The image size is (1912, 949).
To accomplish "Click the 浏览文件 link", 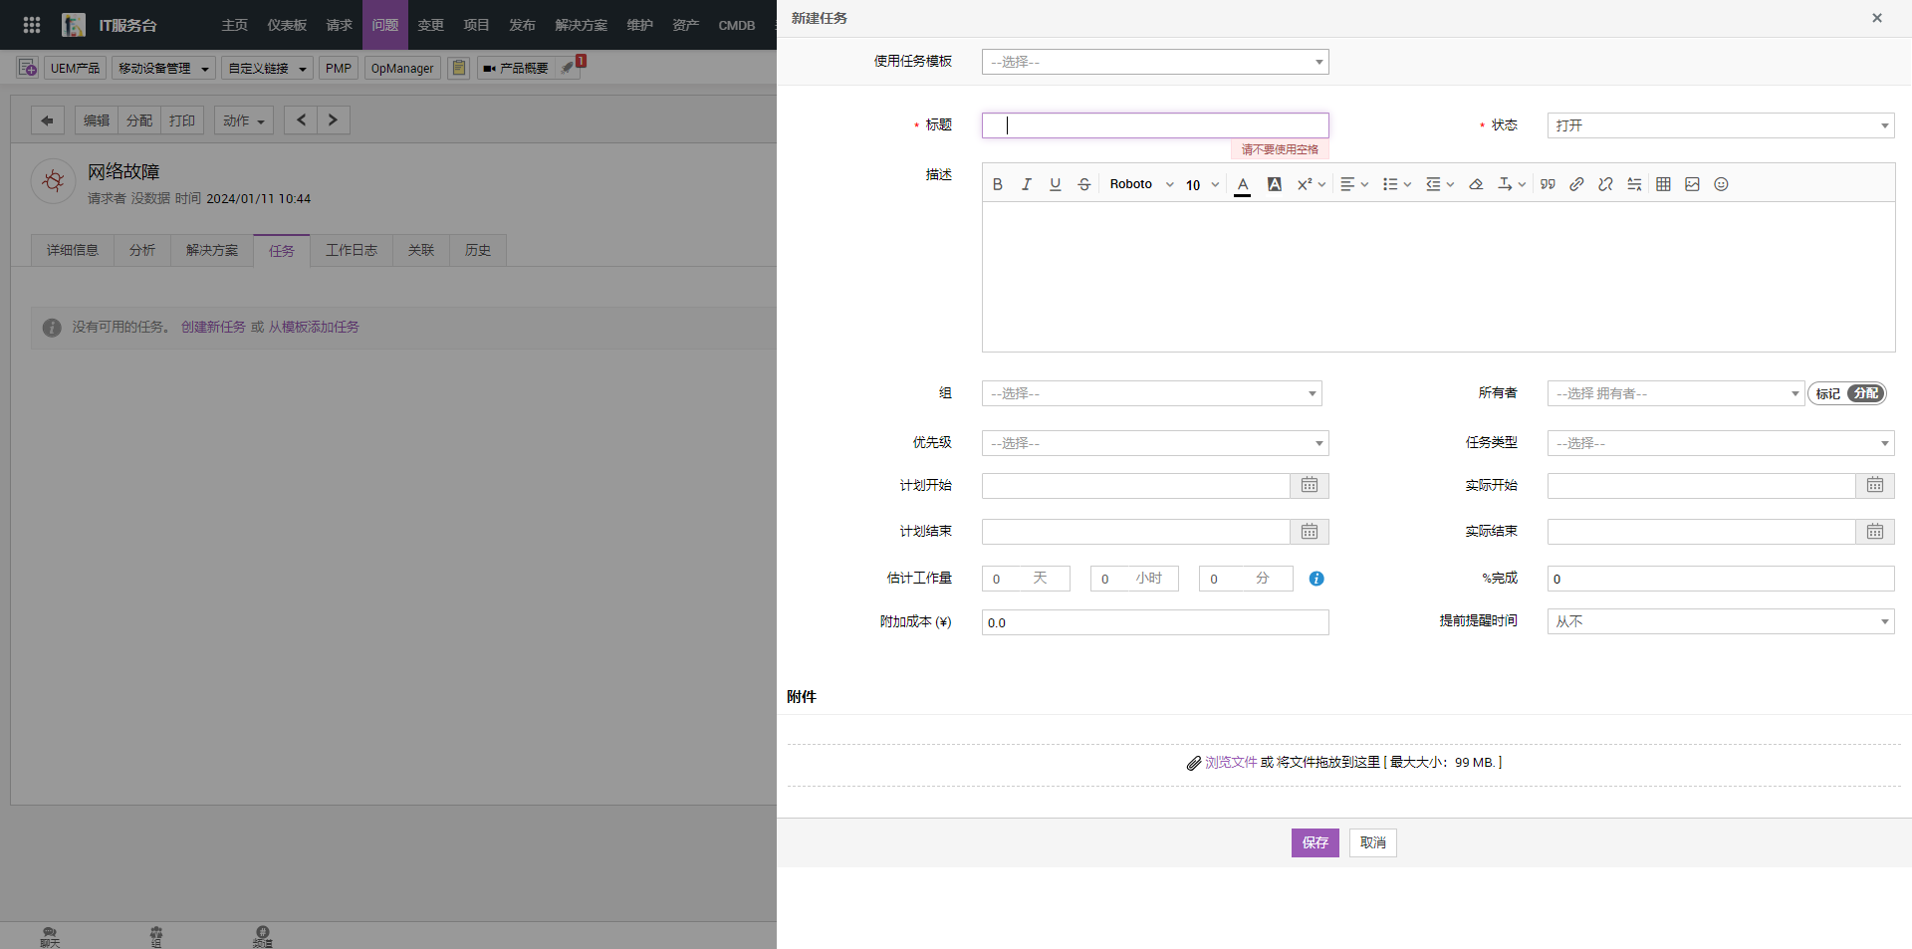I will click(x=1231, y=762).
